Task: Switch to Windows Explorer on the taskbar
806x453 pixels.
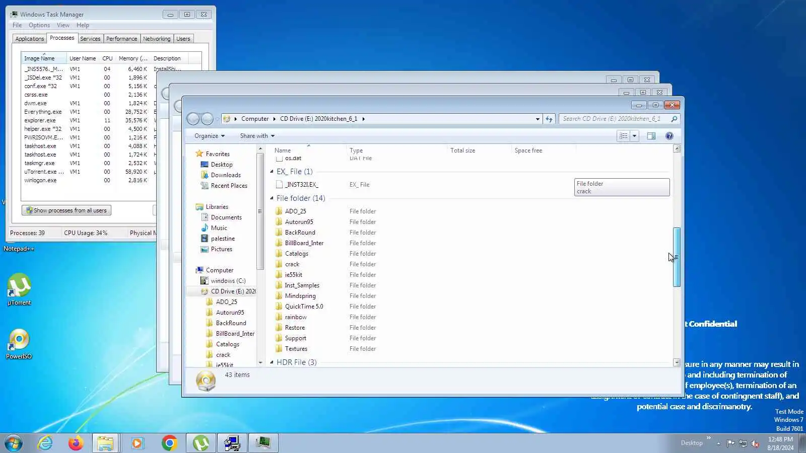Action: pyautogui.click(x=105, y=443)
